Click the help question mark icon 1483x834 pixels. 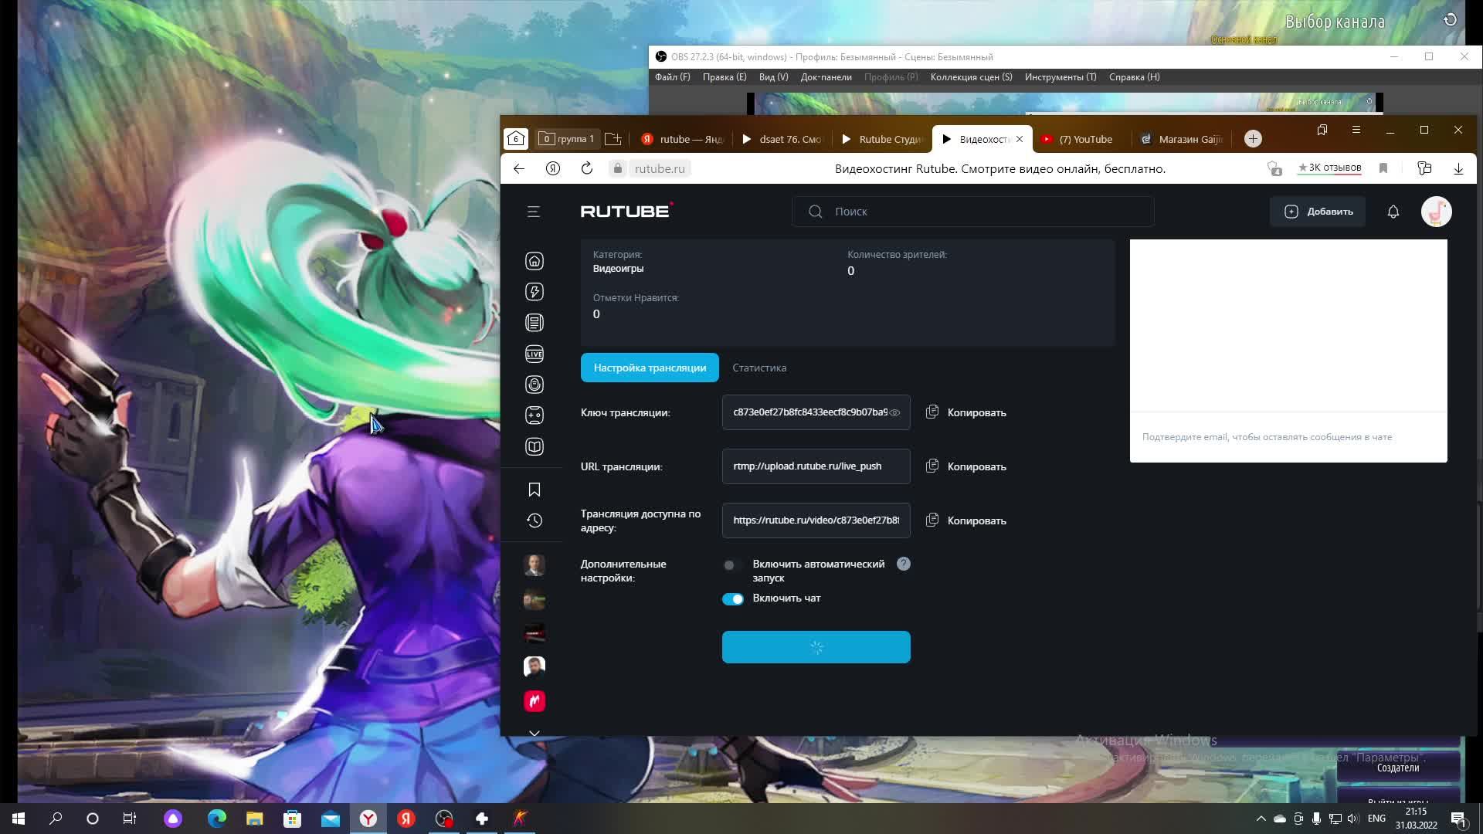903,564
